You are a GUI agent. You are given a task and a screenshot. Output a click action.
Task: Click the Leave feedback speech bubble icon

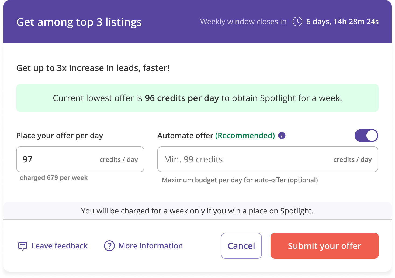[x=23, y=246]
